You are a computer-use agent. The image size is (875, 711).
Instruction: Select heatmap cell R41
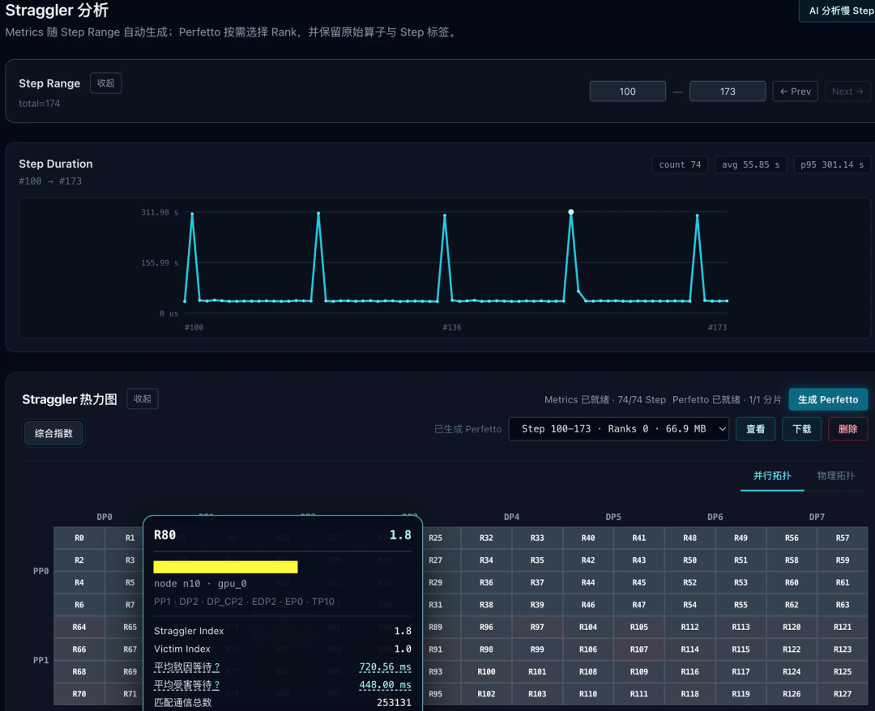(639, 538)
